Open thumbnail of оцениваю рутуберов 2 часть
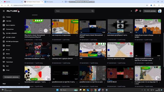164x92 pixels. coord(120,26)
